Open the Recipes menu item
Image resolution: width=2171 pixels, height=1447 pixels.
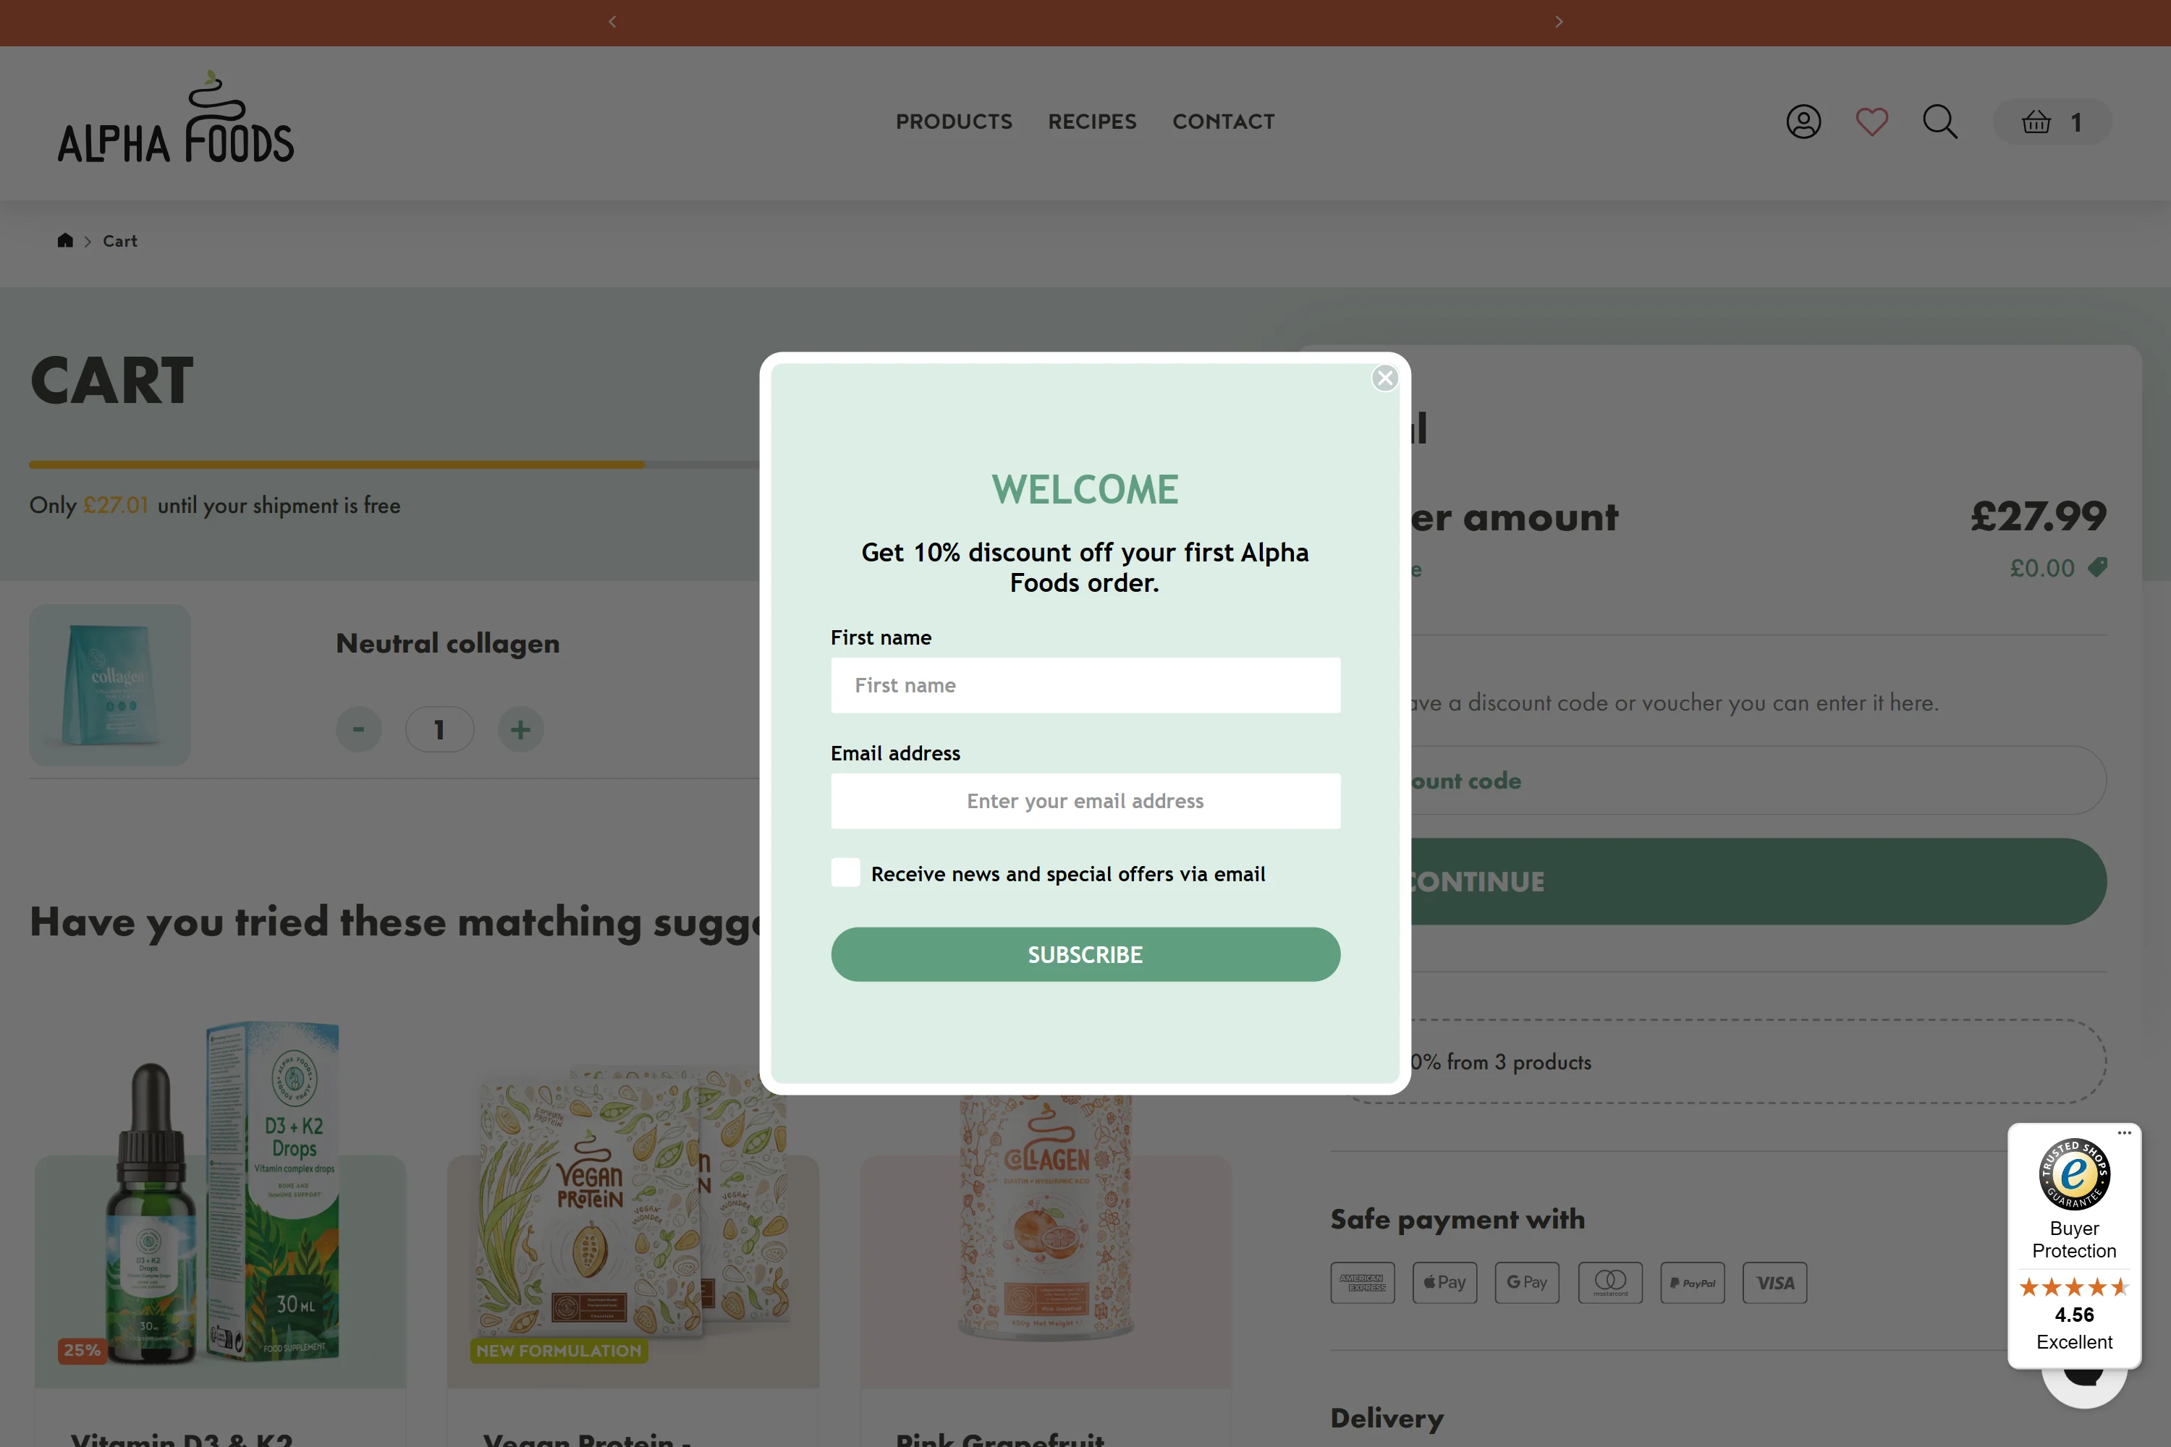pyautogui.click(x=1092, y=122)
